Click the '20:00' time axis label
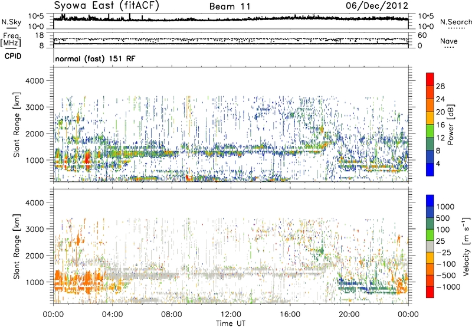Screen dimensions: 472x327 (349, 315)
